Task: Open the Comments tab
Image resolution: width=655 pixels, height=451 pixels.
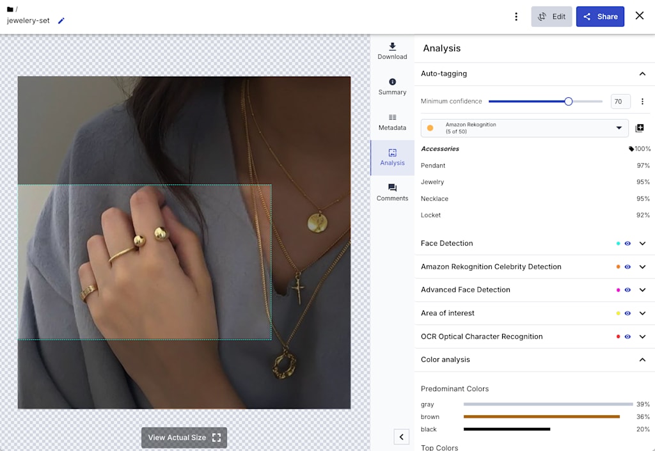Action: tap(392, 193)
